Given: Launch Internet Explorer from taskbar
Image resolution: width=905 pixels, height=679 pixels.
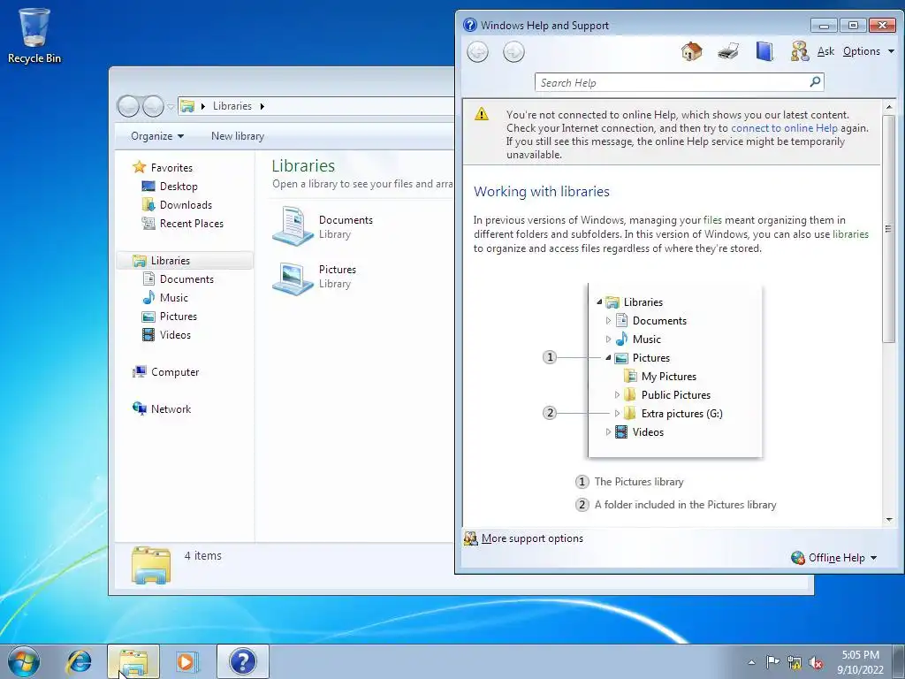Looking at the screenshot, I should (79, 661).
